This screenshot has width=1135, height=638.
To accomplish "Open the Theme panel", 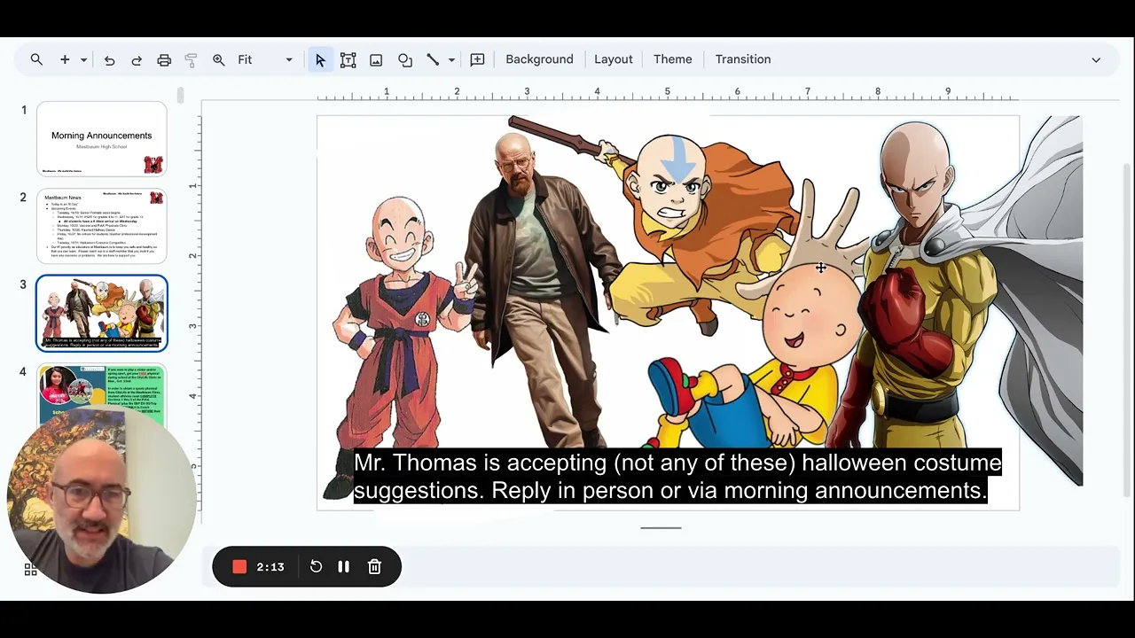I will (673, 59).
